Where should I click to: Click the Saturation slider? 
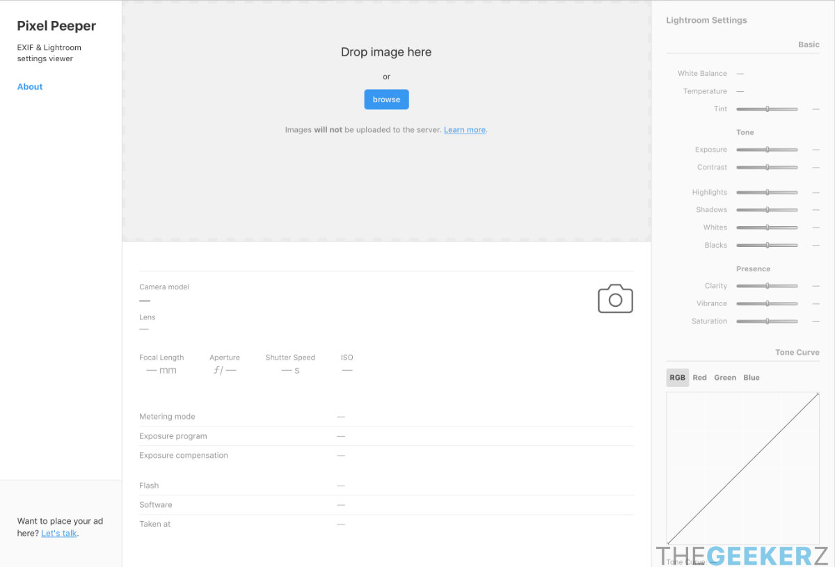[767, 321]
